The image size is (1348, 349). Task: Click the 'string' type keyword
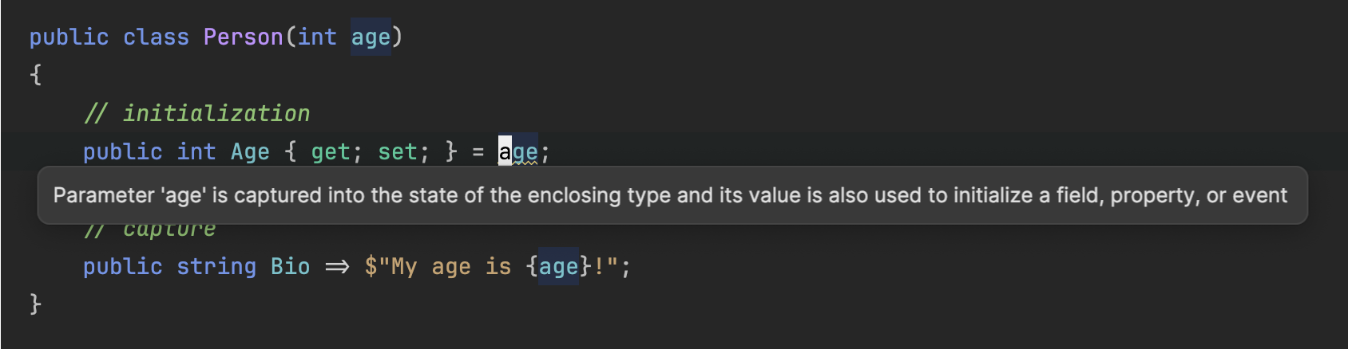216,266
